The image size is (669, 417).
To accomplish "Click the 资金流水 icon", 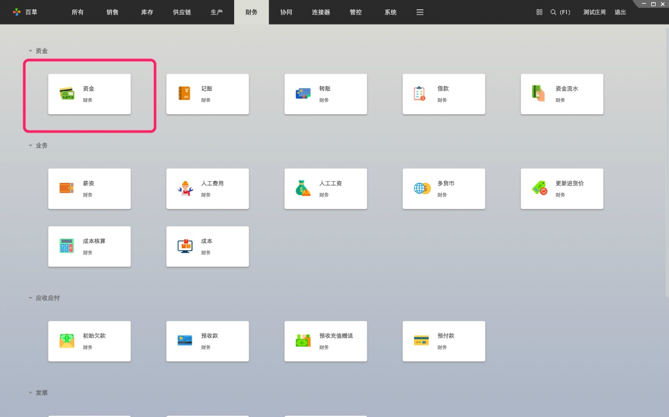I will point(539,93).
